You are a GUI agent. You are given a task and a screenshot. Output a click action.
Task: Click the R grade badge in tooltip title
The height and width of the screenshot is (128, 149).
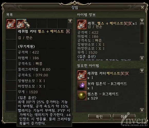68,31
